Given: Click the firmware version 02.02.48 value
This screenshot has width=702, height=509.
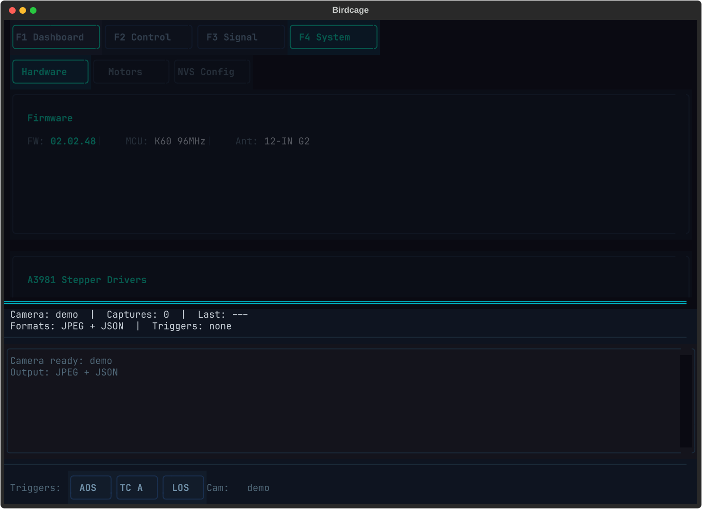Looking at the screenshot, I should point(73,141).
